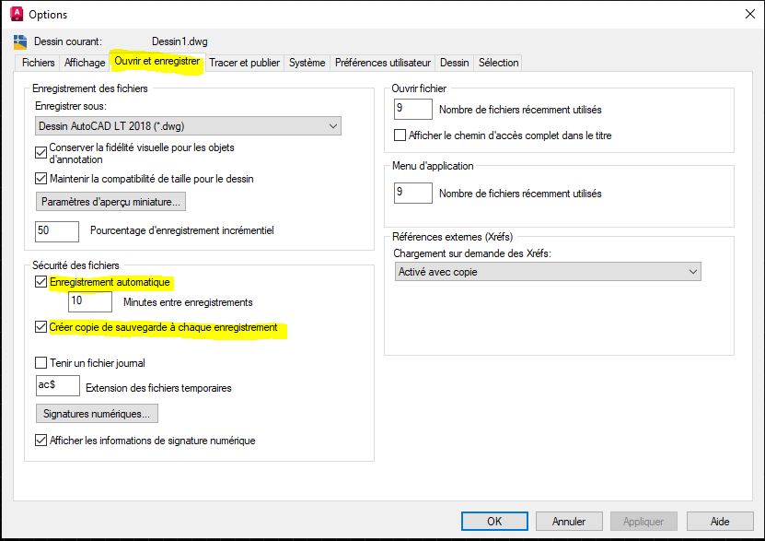Click the AutoCAD logo icon in title bar
The height and width of the screenshot is (541, 765).
coord(16,14)
